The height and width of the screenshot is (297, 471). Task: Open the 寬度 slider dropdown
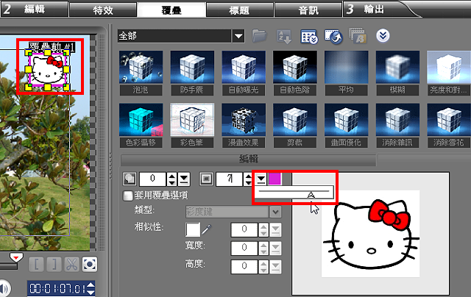(x=275, y=248)
